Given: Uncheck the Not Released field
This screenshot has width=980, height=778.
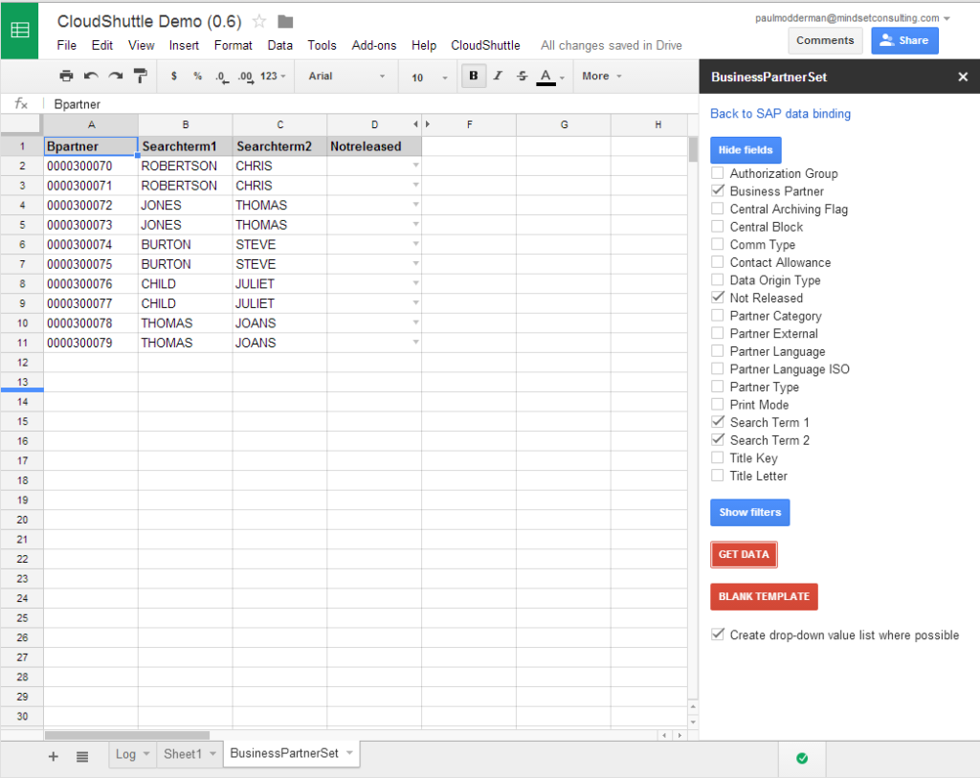Looking at the screenshot, I should (718, 298).
